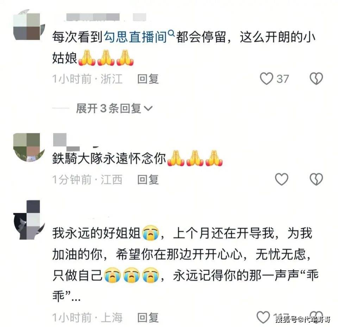The width and height of the screenshot is (338, 327).
Task: Expand 展开3条回复 replies
Action: [x=114, y=108]
